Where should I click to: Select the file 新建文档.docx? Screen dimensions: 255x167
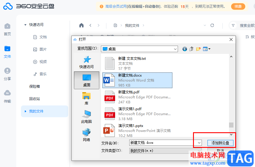click(137, 80)
